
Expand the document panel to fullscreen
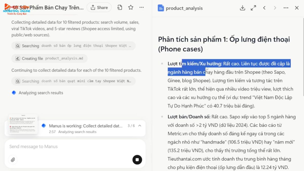tap(253, 8)
